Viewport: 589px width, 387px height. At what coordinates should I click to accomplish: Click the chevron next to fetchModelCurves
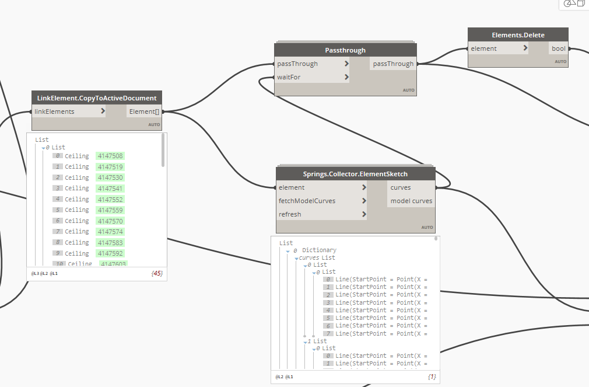364,201
